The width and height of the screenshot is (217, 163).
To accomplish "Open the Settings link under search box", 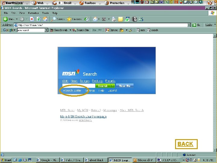I will tap(90, 91).
